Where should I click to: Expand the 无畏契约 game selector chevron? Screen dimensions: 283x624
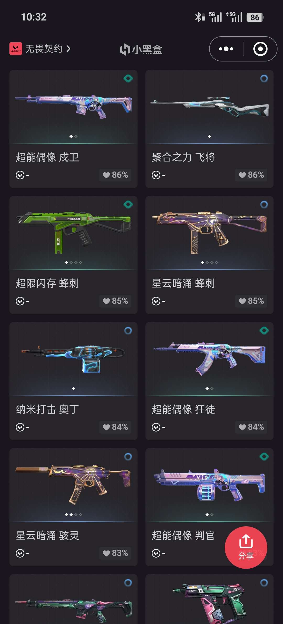(x=68, y=49)
